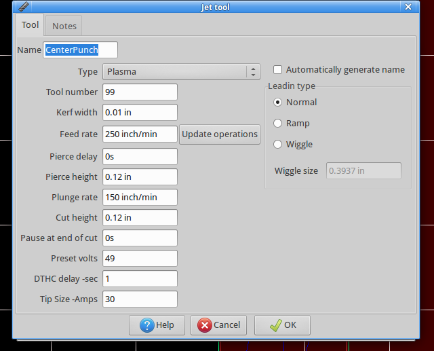The image size is (434, 351).
Task: Click the Name field containing CenterPunch
Action: 80,50
